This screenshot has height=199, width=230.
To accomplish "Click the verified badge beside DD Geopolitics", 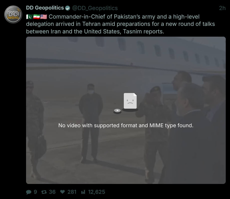I will pos(67,8).
